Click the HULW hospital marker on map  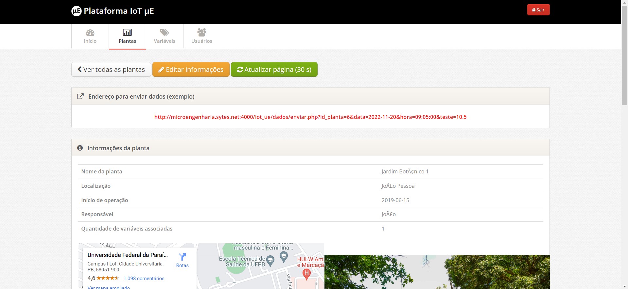(x=306, y=274)
